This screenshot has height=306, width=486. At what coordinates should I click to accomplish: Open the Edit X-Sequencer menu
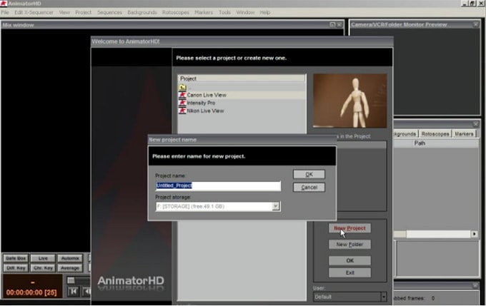coord(34,12)
